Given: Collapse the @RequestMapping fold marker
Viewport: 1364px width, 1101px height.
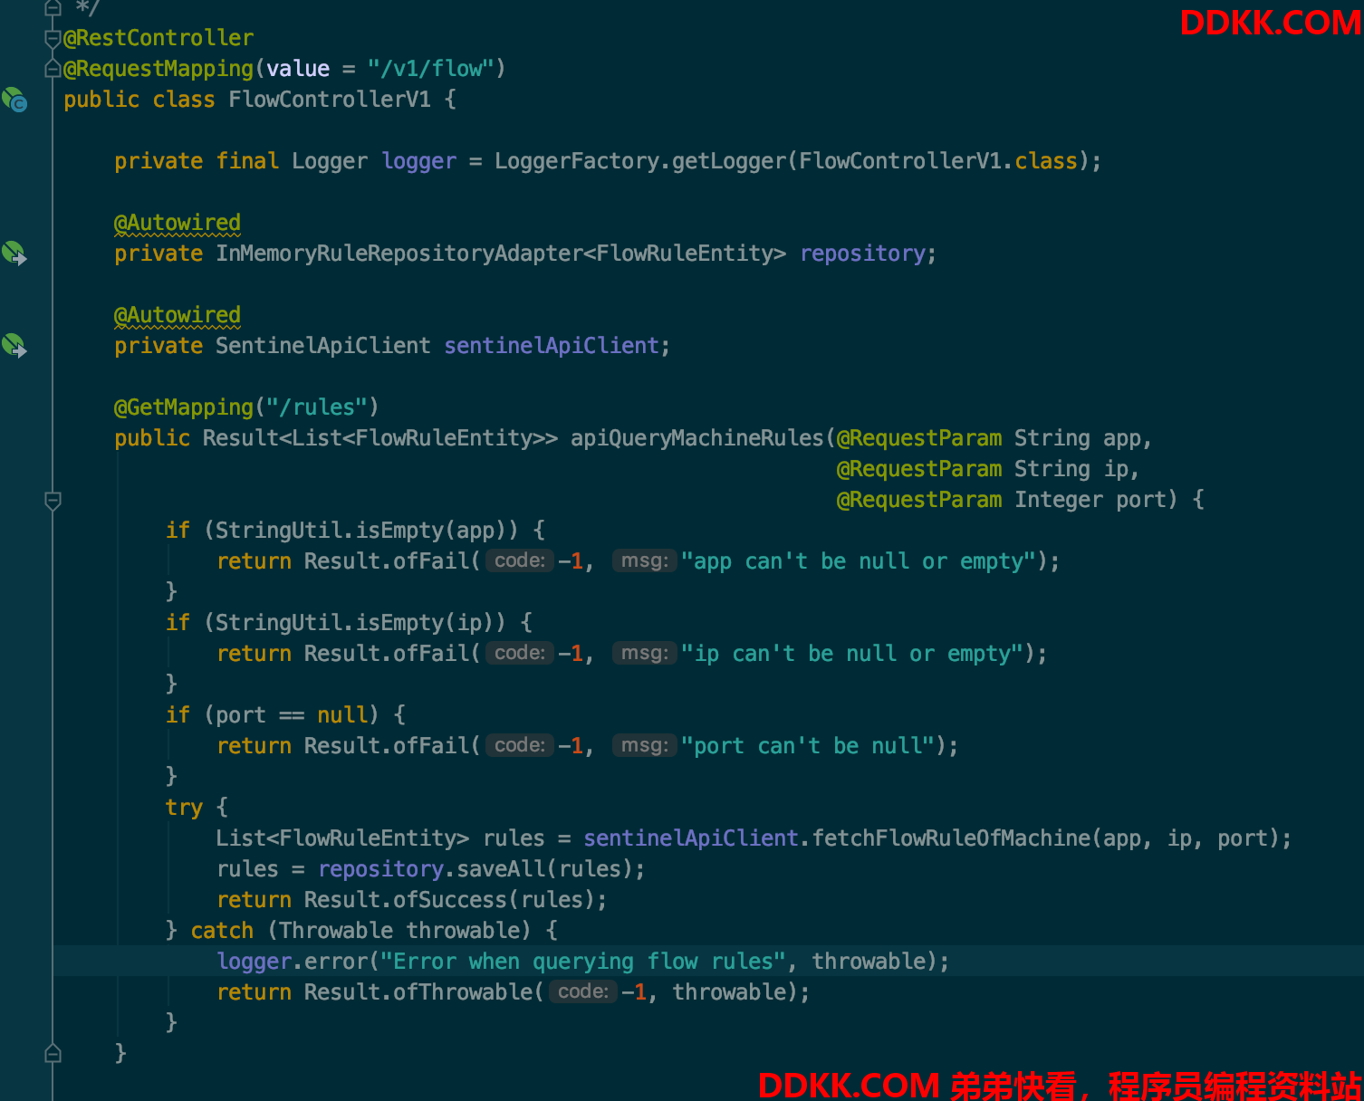Looking at the screenshot, I should (53, 69).
